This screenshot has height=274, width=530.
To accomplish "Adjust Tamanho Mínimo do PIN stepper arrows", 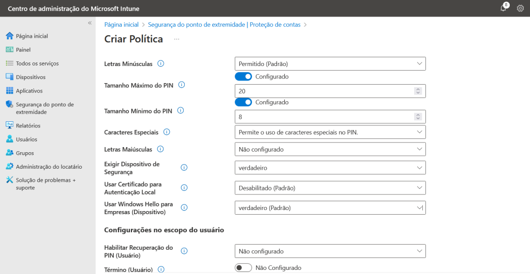I will [418, 117].
